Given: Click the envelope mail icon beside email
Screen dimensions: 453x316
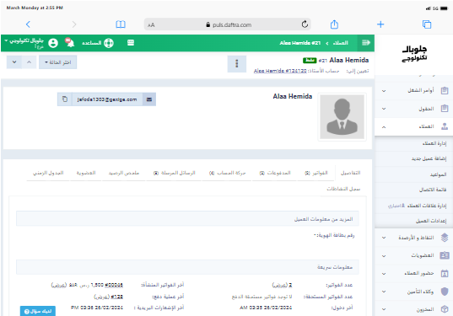Looking at the screenshot, I should (149, 99).
